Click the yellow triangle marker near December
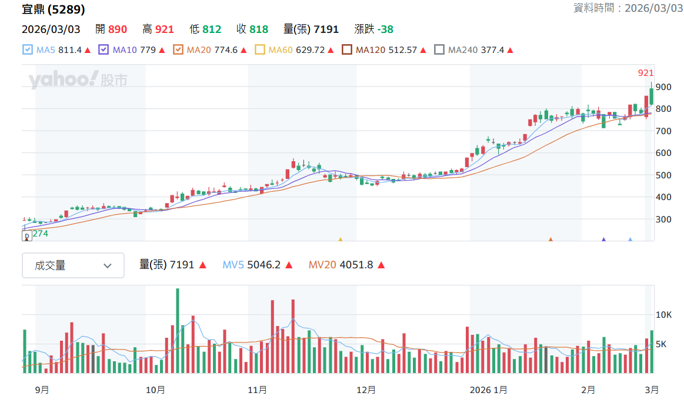 click(341, 239)
